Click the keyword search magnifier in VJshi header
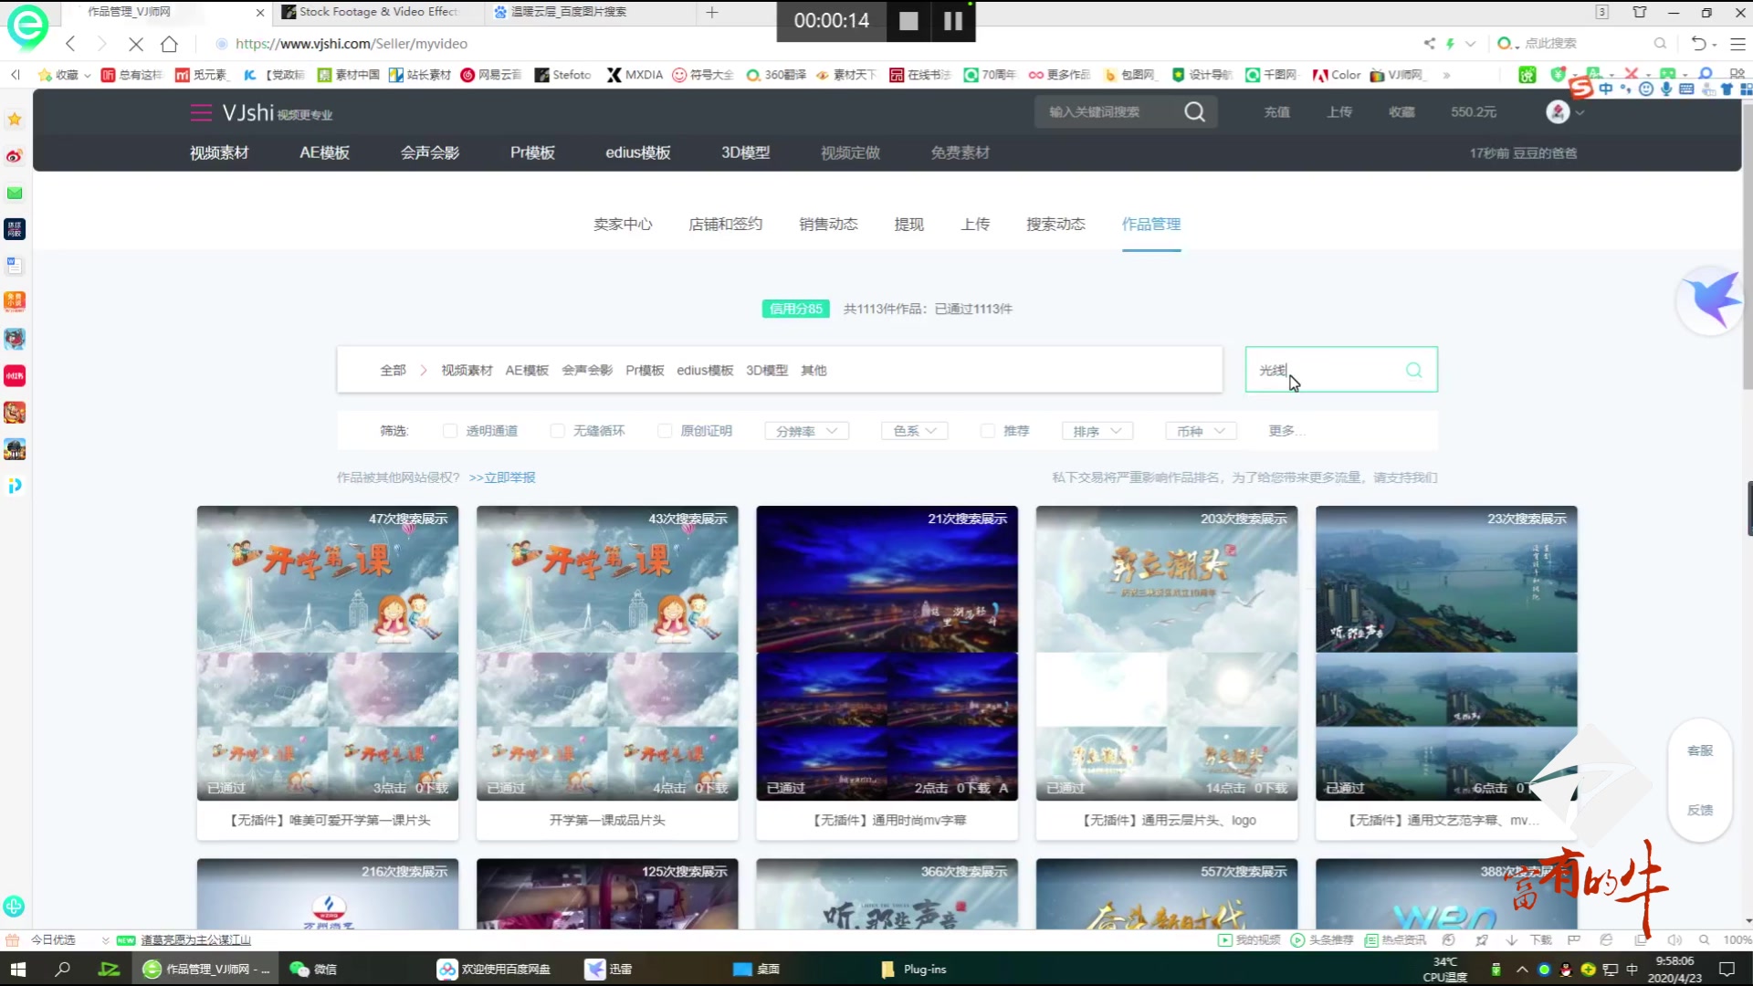Screen dimensions: 1753x986 pyautogui.click(x=1195, y=111)
